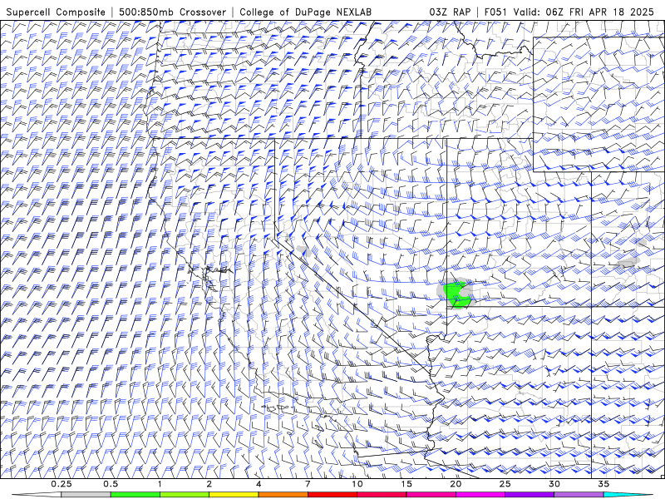Click the colorbar label '0.25'
This screenshot has height=499, width=665.
click(62, 484)
